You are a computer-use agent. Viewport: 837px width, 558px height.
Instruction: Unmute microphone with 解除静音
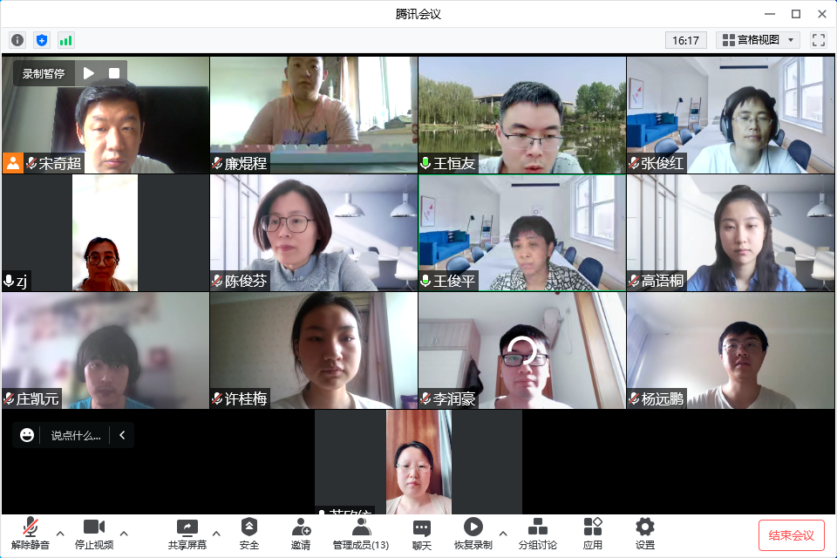coord(30,534)
